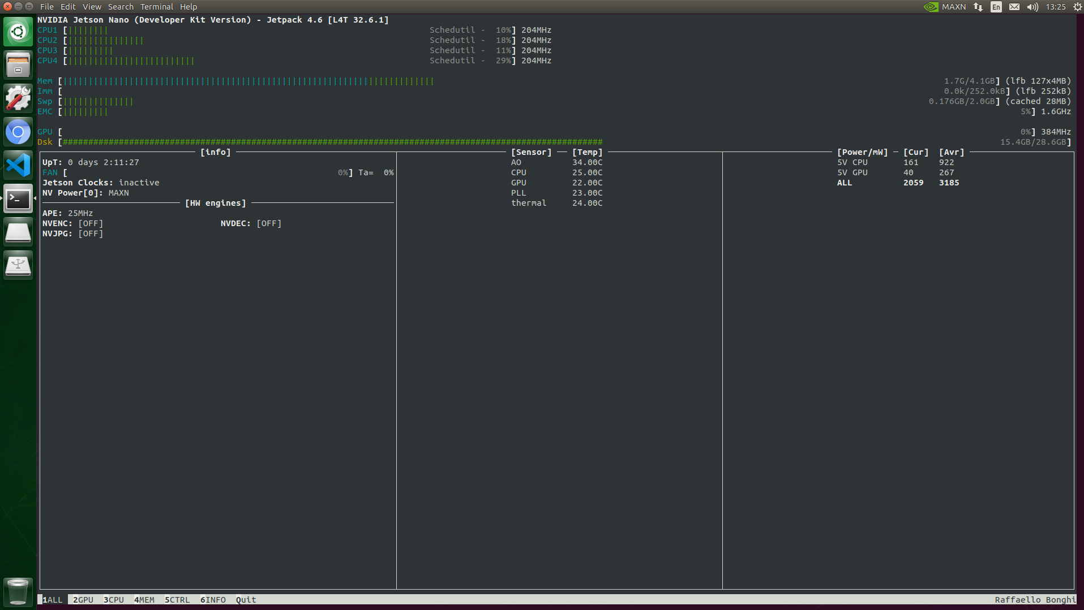Image resolution: width=1084 pixels, height=610 pixels.
Task: Click the 1.7G/4.1GB memory value
Action: click(969, 81)
